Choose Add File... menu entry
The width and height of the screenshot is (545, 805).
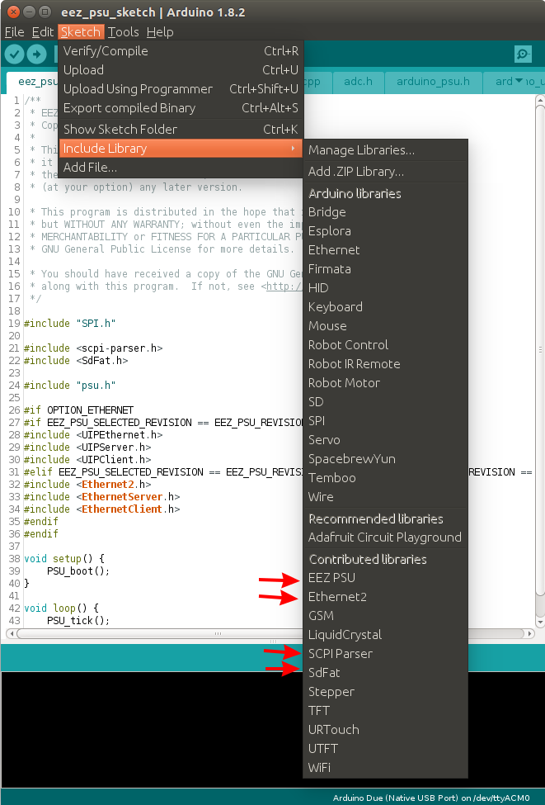[181, 168]
